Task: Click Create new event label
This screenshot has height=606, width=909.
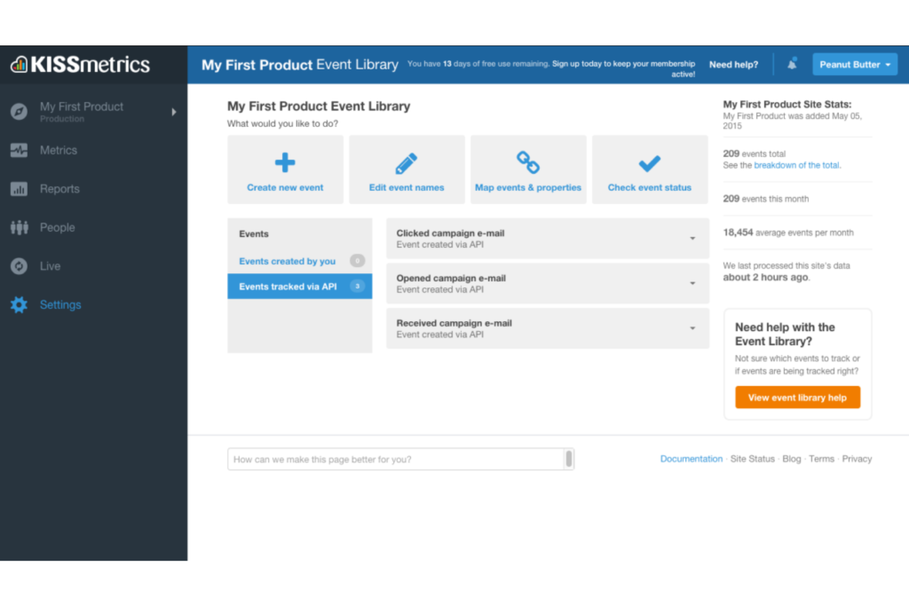Action: pos(285,188)
